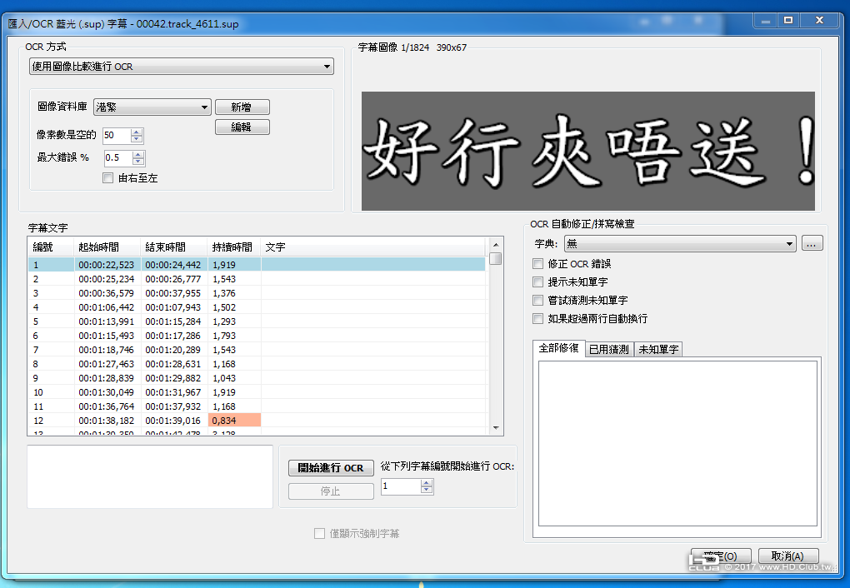Click the 開始進行 OCR button
Screen dimensions: 850x588
330,467
